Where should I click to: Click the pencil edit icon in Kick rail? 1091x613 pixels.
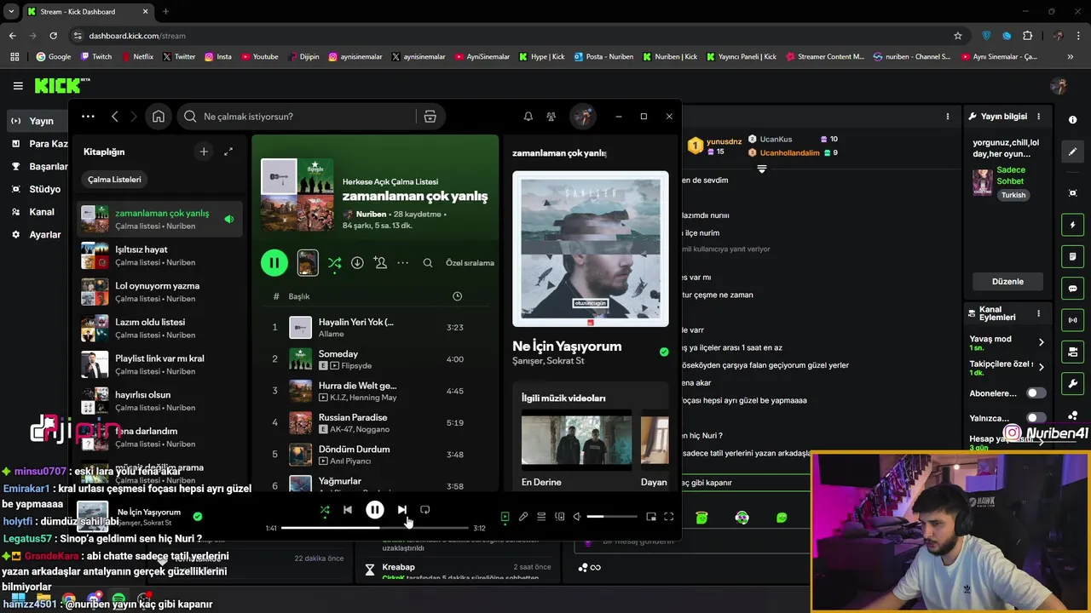(1072, 152)
